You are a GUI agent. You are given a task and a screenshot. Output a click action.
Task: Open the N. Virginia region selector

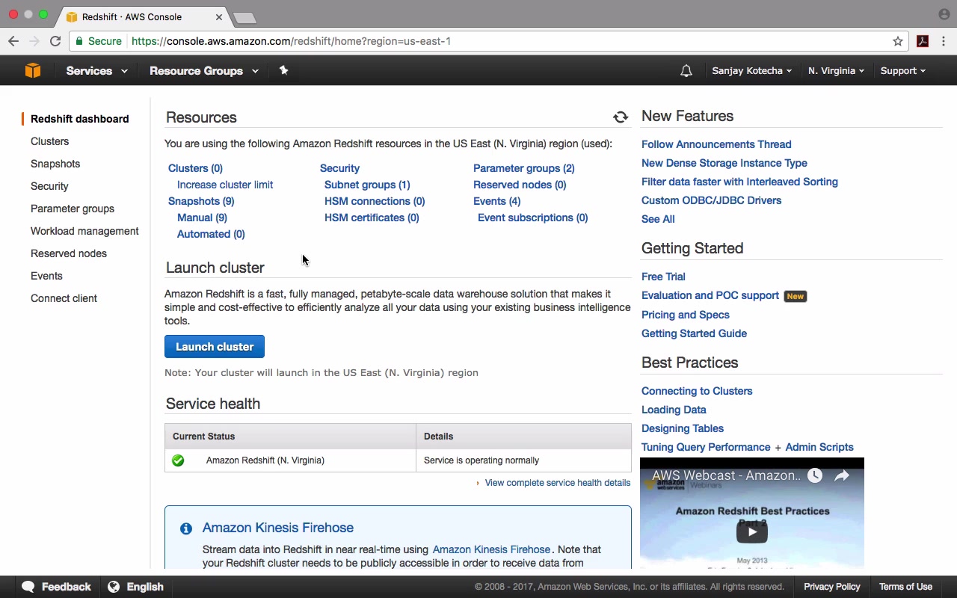click(836, 71)
